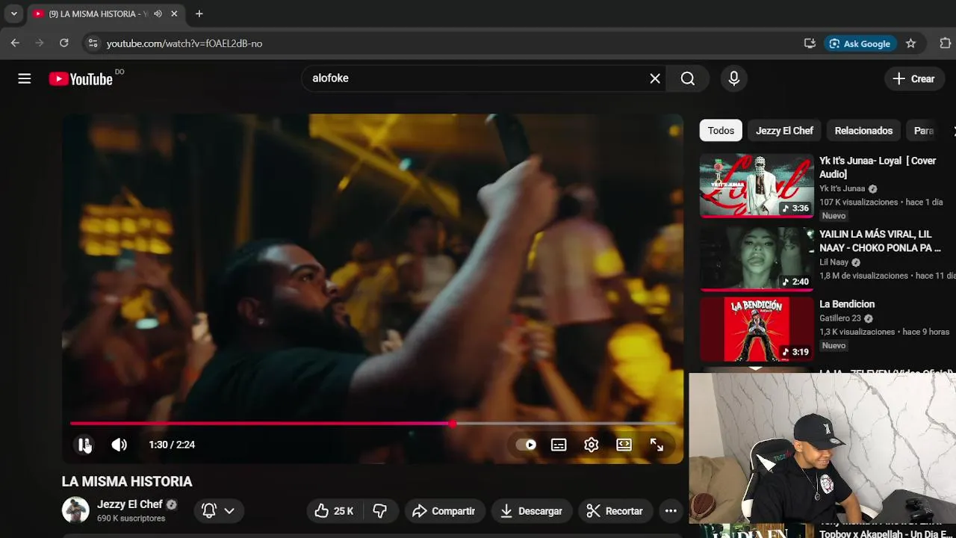956x538 pixels.
Task: Reload the browser page
Action: pyautogui.click(x=64, y=43)
